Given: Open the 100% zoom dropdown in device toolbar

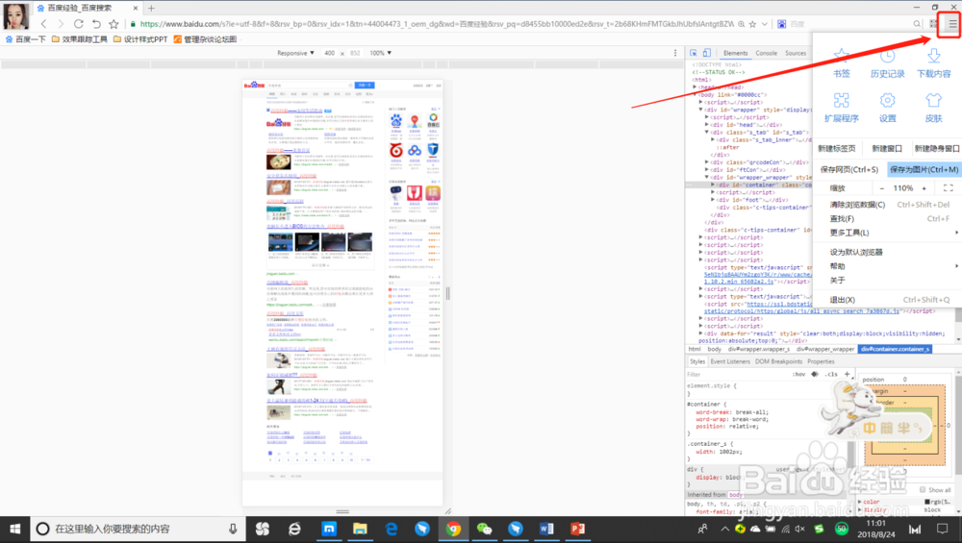Looking at the screenshot, I should pyautogui.click(x=380, y=53).
